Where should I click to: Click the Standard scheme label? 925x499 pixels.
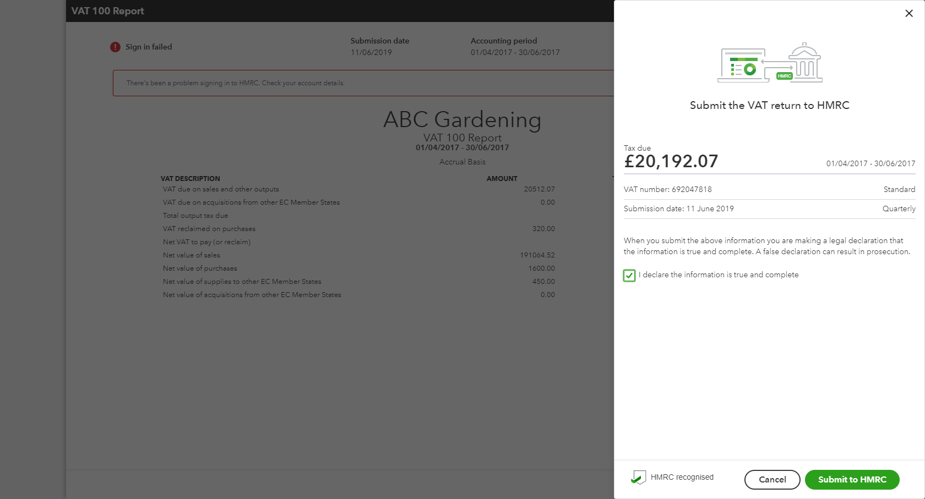click(x=899, y=189)
